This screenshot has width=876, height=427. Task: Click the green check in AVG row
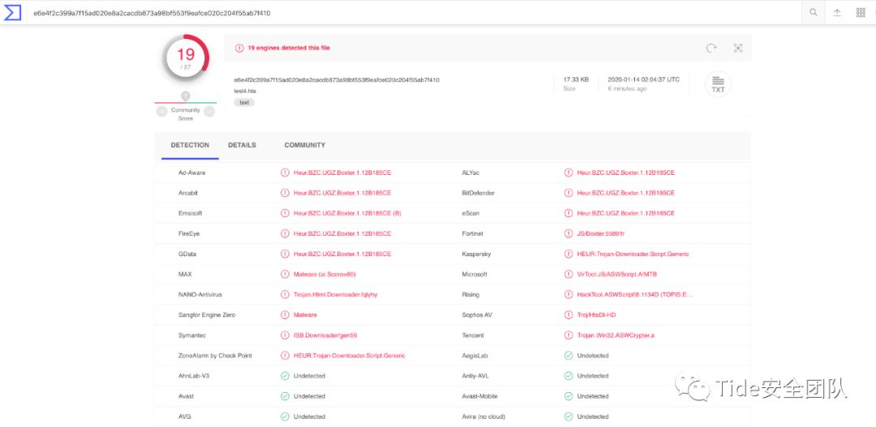click(285, 416)
